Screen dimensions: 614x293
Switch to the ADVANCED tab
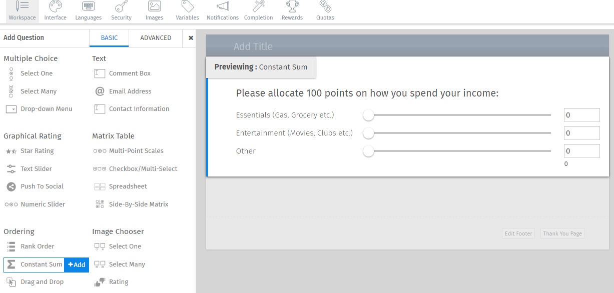click(156, 37)
